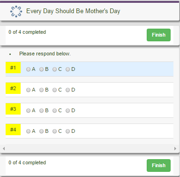Pick answer A for question #4
This screenshot has width=180, height=177.
[x=28, y=131]
